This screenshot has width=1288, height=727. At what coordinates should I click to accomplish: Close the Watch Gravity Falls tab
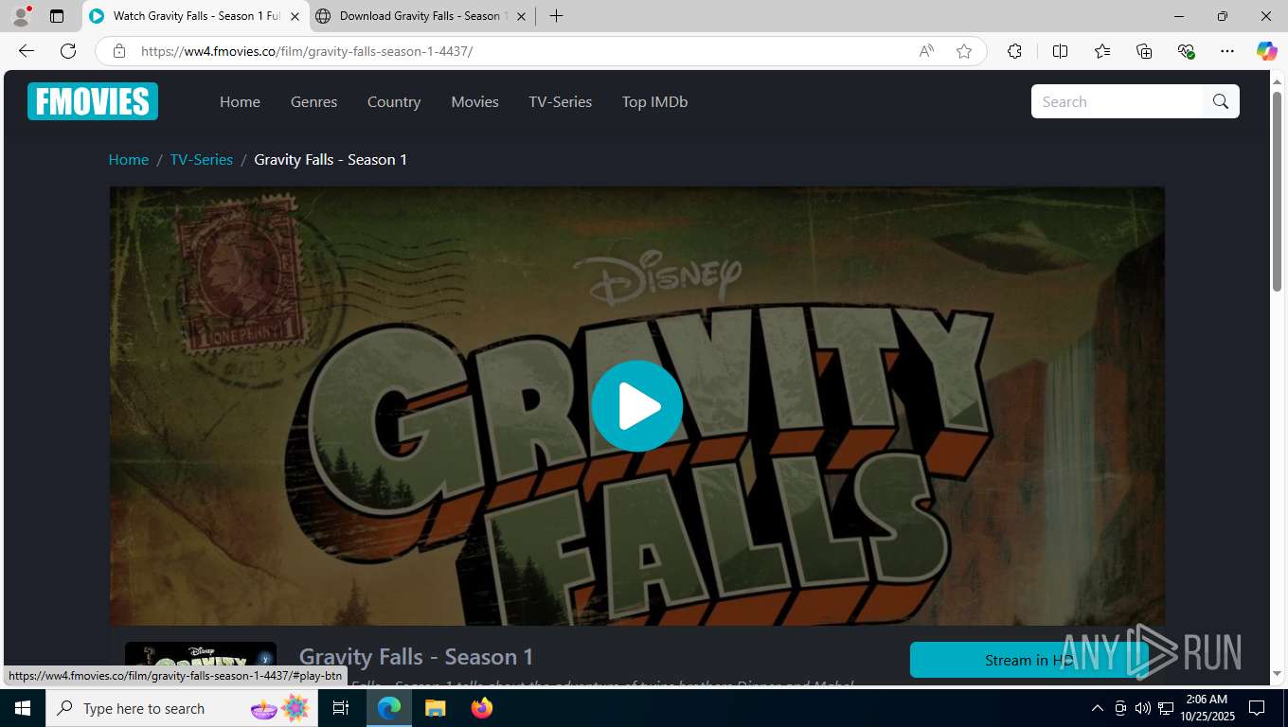pos(295,16)
